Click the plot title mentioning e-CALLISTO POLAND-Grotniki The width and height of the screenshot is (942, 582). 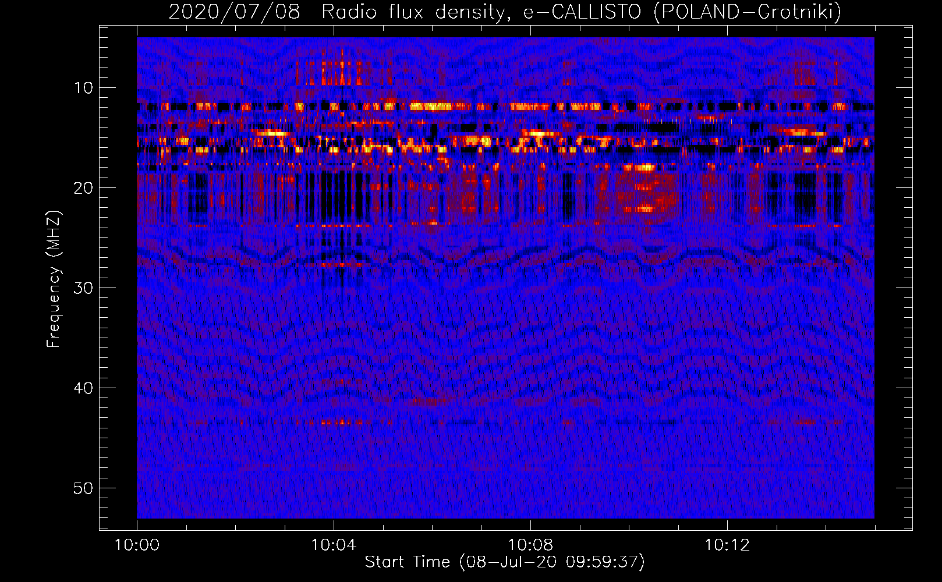tap(505, 12)
